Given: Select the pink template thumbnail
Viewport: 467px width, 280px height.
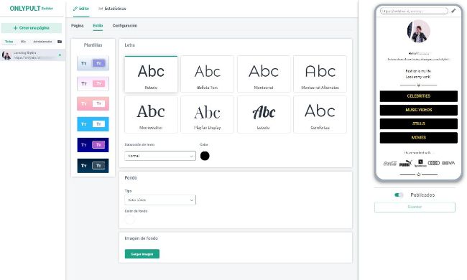Looking at the screenshot, I should click(x=93, y=103).
